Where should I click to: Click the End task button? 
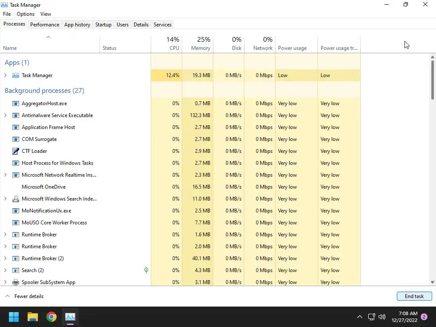click(x=414, y=296)
